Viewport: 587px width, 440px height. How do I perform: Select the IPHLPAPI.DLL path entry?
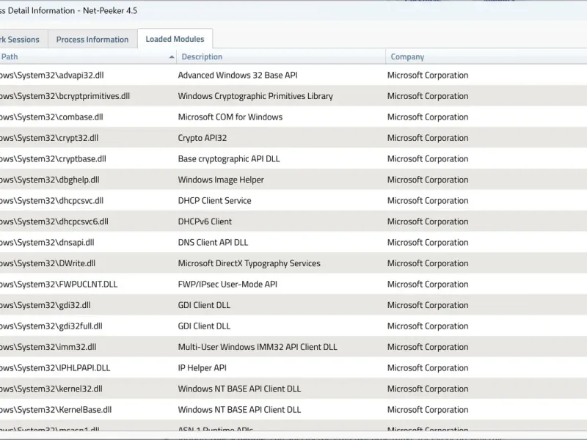point(55,369)
